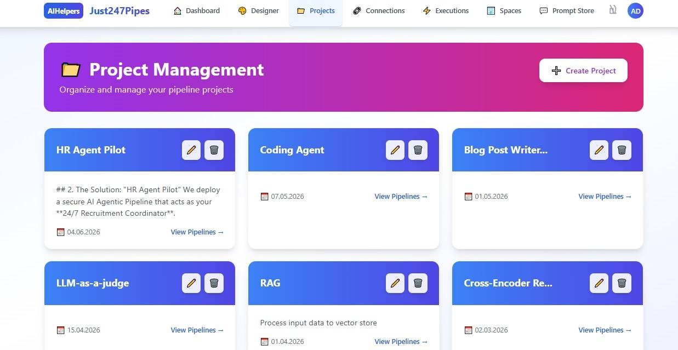Click the AIHelpers logo badge
Screen dimensions: 678x350
pyautogui.click(x=64, y=11)
